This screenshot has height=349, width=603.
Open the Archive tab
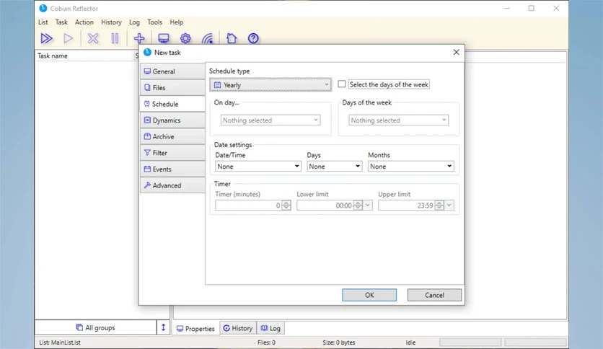coord(172,136)
